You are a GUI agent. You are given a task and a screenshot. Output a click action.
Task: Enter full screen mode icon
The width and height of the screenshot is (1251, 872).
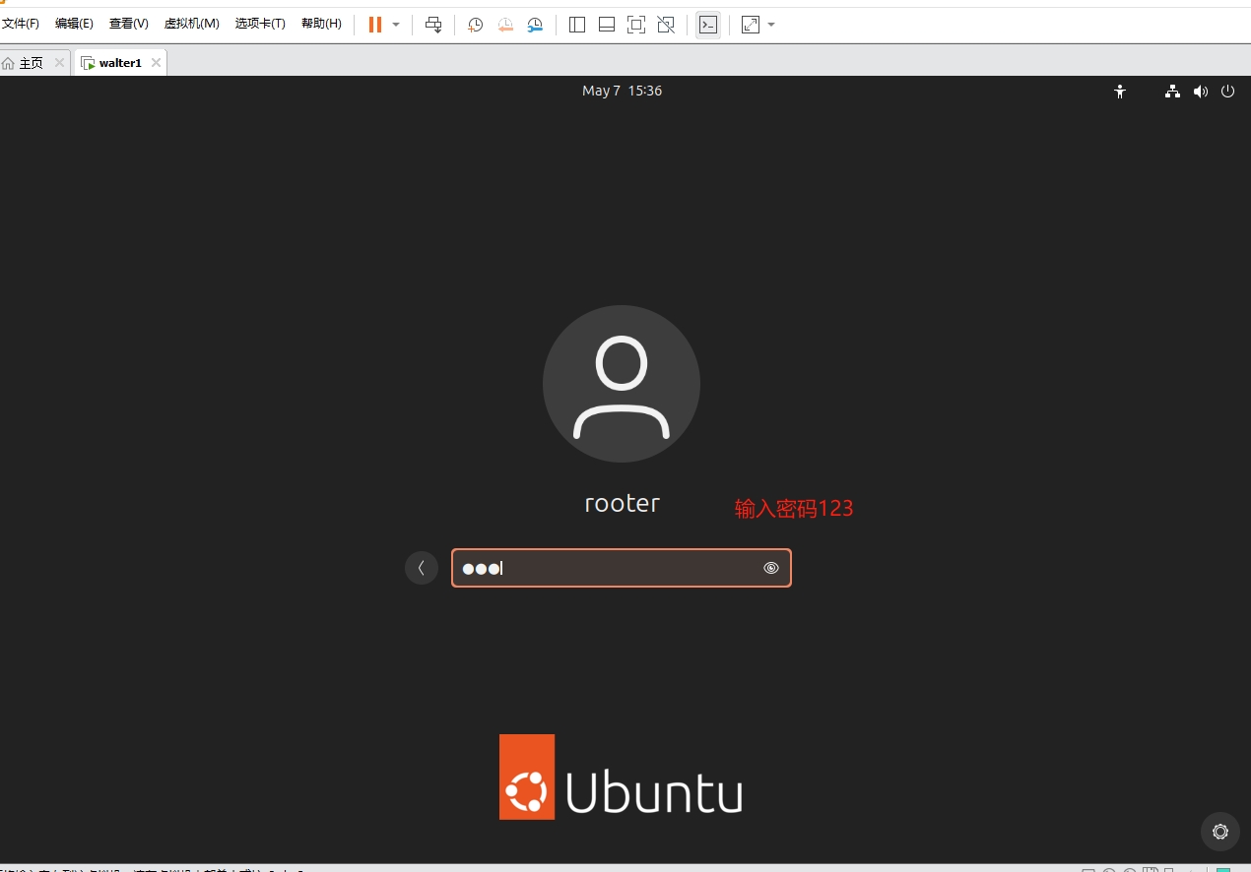(x=636, y=25)
